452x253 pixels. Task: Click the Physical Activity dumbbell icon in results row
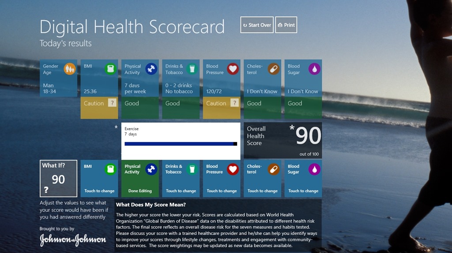(151, 69)
